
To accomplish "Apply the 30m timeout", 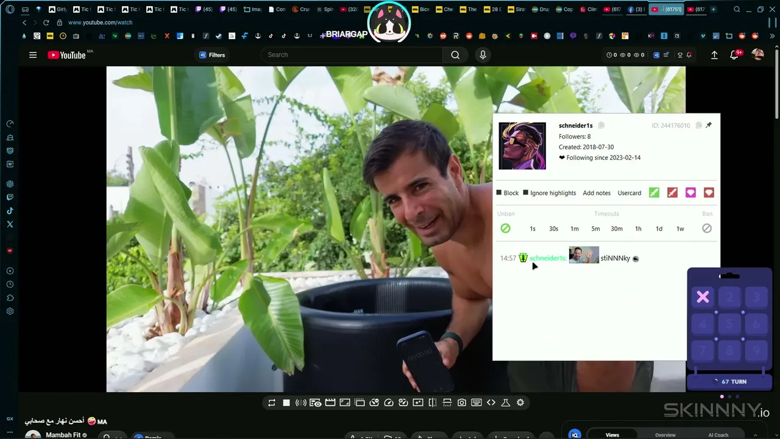I will point(617,229).
